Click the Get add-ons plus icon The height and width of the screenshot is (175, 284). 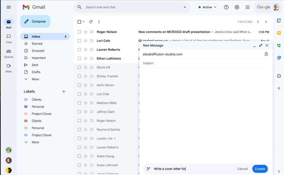279,88
